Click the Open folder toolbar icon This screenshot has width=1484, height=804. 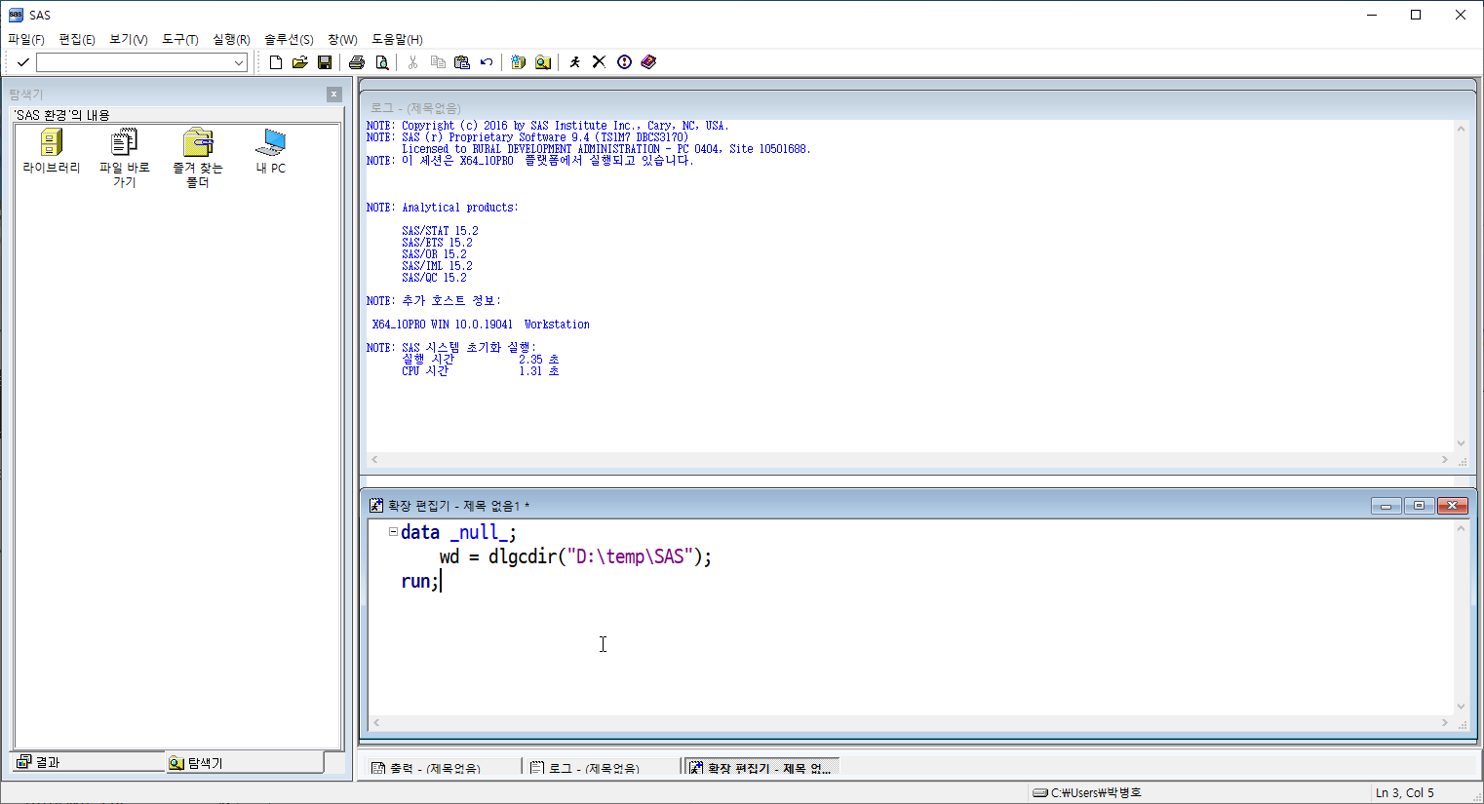pyautogui.click(x=300, y=62)
